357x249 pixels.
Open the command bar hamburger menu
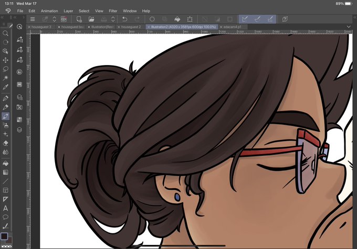[33, 19]
